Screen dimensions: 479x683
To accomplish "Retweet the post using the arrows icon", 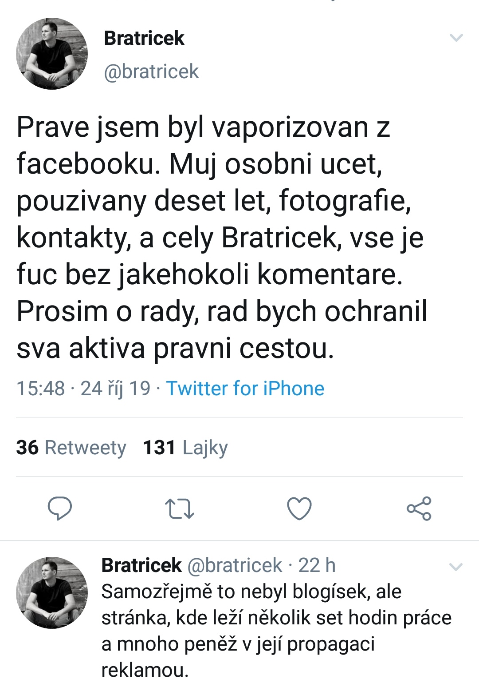I will 179,509.
